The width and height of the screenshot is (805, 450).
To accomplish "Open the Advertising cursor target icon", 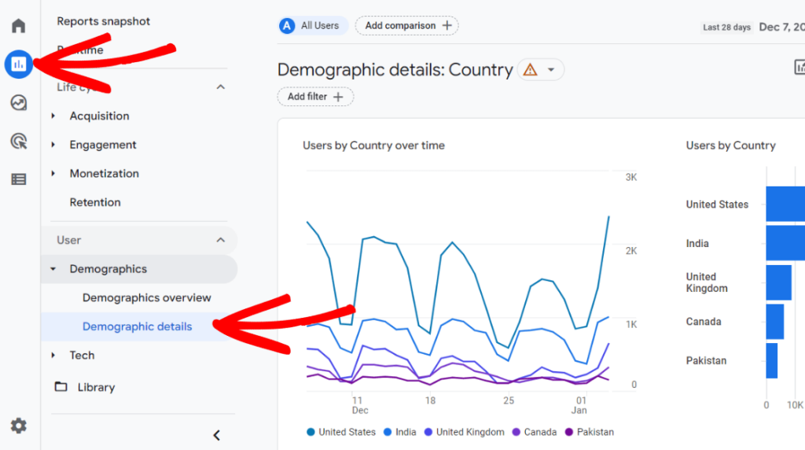I will (18, 141).
